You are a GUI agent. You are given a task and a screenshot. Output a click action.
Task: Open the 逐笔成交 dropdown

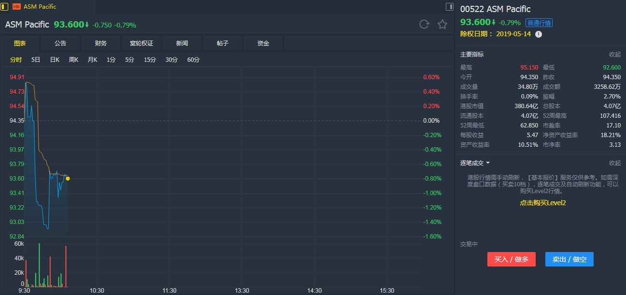coord(475,163)
